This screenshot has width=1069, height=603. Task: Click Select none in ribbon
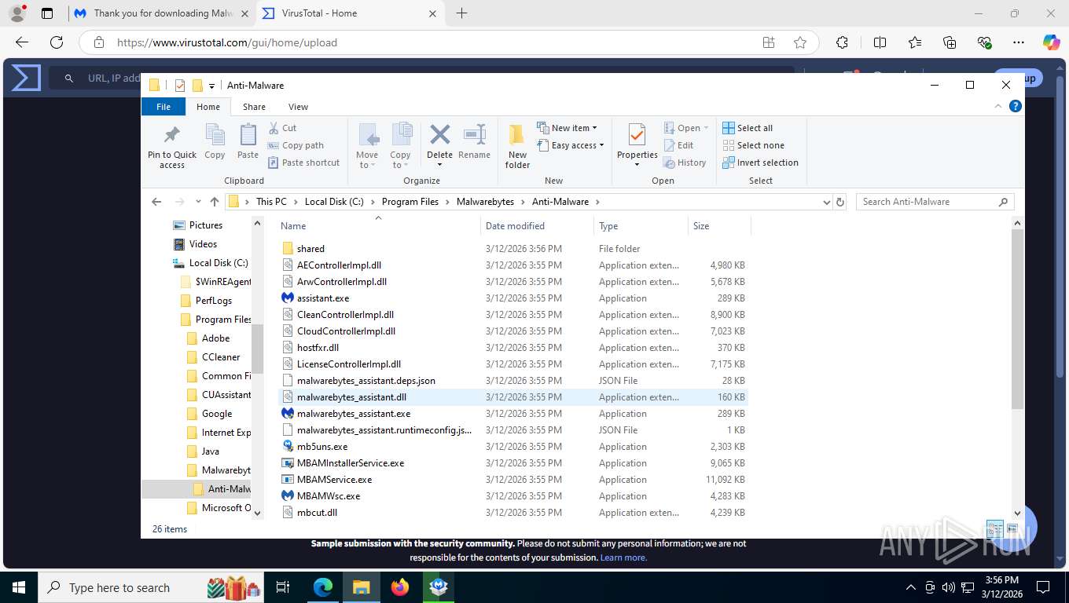[x=753, y=145]
